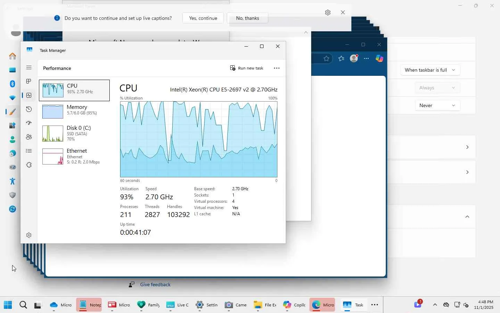Open Accessibility in Settings sidebar

pos(12,181)
